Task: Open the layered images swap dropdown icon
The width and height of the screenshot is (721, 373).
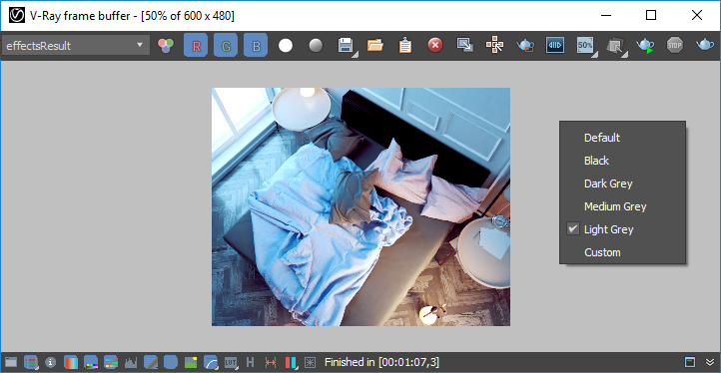Action: pos(615,46)
